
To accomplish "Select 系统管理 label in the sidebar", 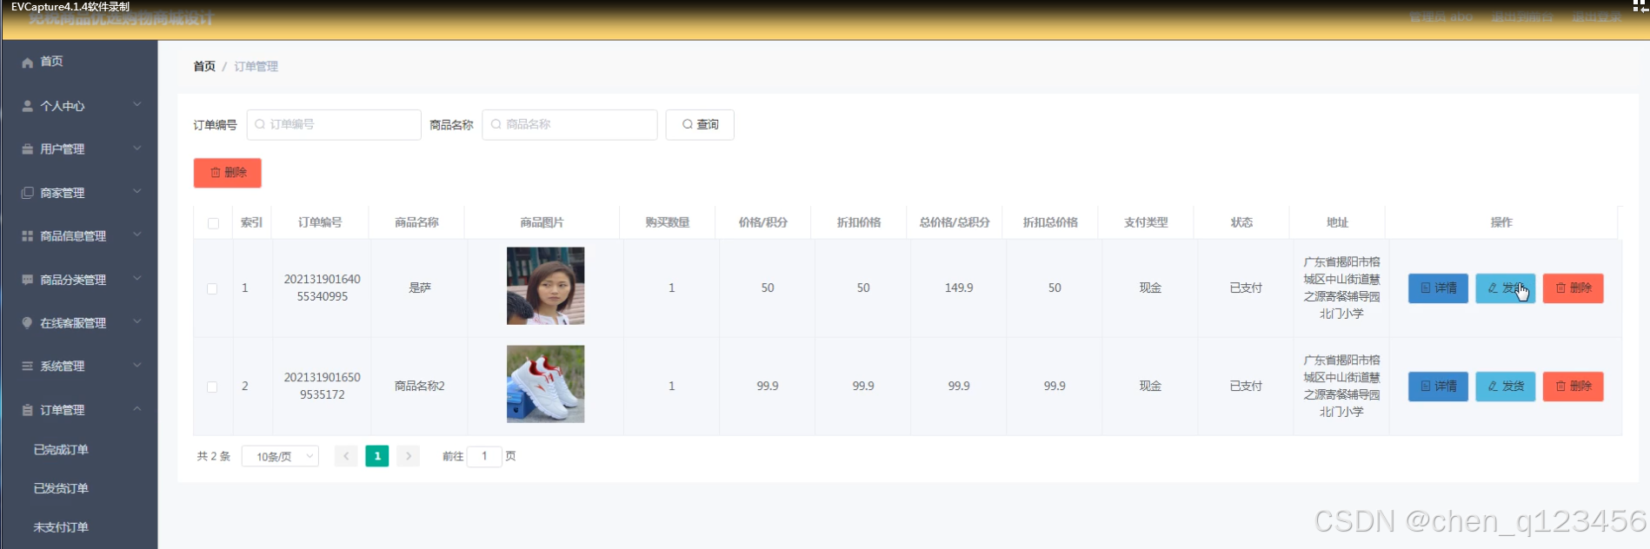I will tap(63, 367).
